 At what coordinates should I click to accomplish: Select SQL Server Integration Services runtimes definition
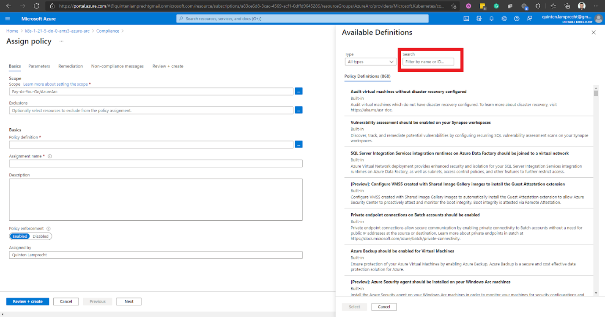click(468, 162)
